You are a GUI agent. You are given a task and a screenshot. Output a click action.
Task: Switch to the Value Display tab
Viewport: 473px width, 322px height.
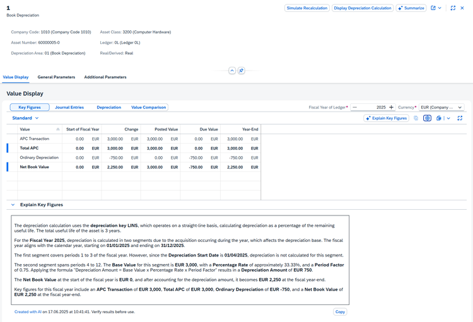pyautogui.click(x=16, y=77)
